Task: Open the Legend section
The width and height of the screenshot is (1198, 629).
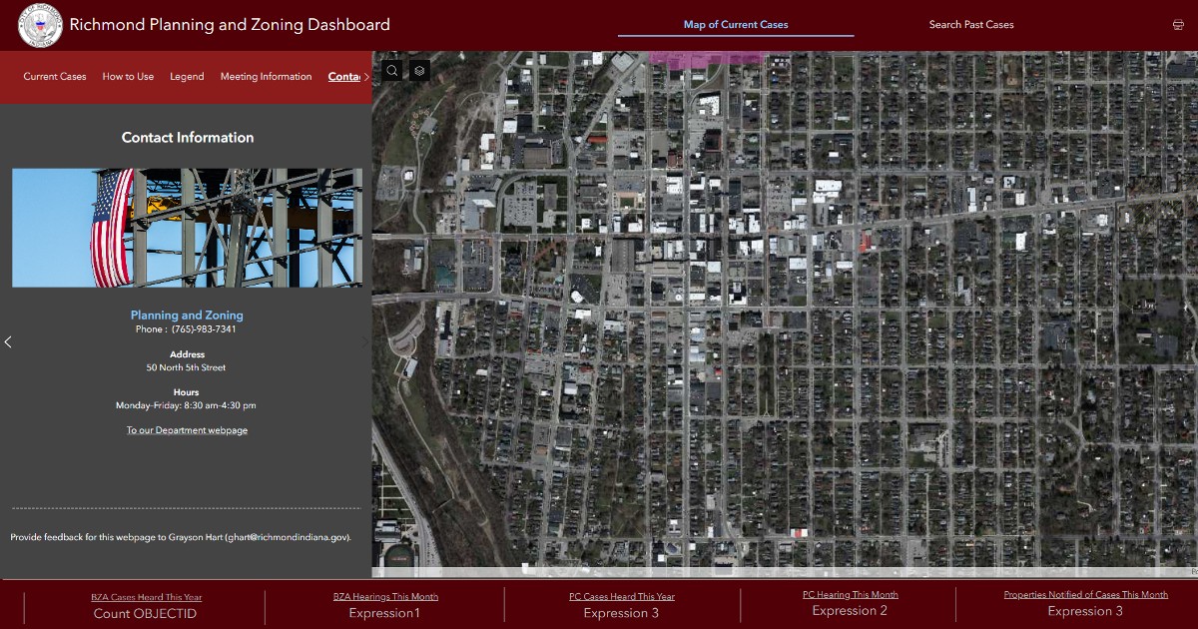Action: [187, 76]
